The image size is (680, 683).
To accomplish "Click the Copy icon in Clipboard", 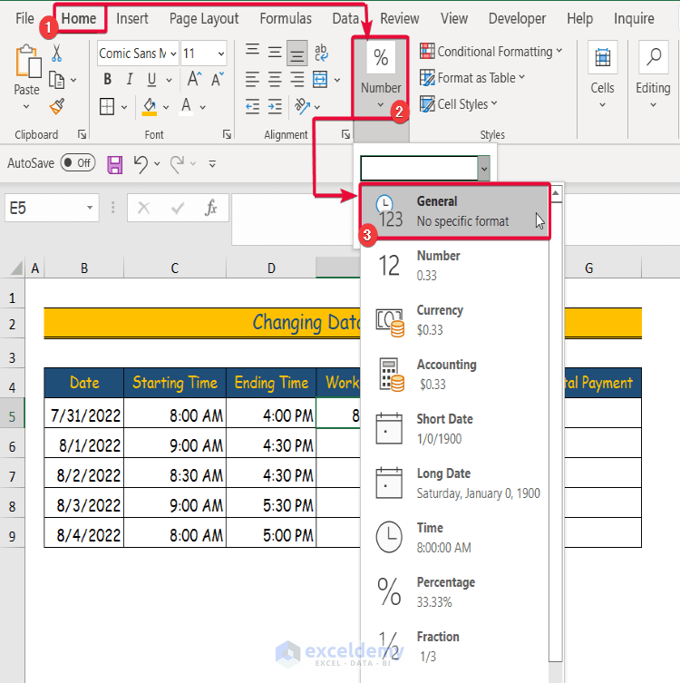I will (56, 80).
